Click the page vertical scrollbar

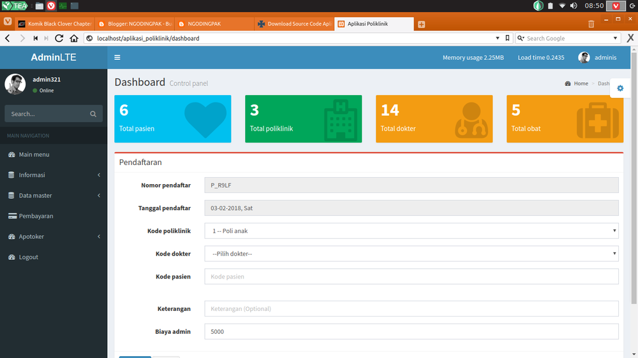point(634,178)
